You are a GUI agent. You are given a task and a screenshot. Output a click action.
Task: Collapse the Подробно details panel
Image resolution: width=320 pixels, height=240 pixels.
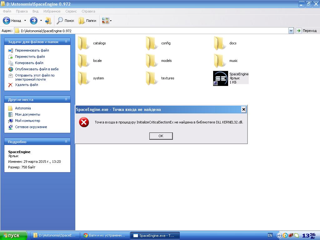tap(66, 142)
